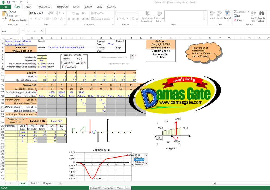Select Rotations in the chart list box
The width and height of the screenshot is (270, 190).
(x=139, y=162)
